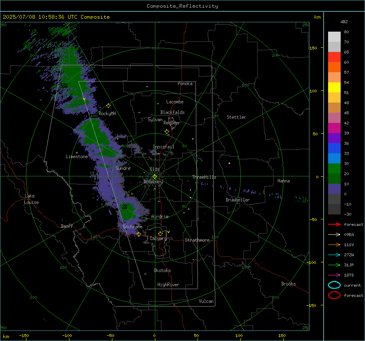Image resolution: width=365 pixels, height=341 pixels.
Task: Click the RedDeer city label
Action: [x=172, y=123]
